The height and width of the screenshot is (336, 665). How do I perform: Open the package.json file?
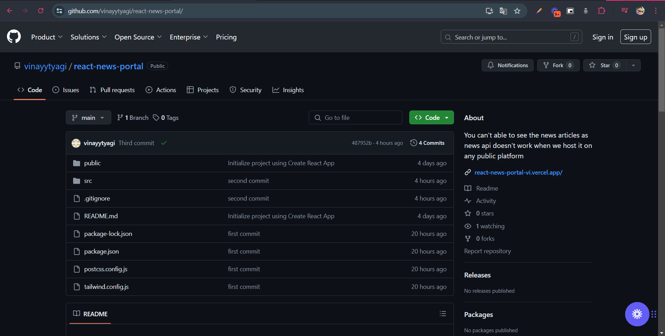pyautogui.click(x=102, y=251)
